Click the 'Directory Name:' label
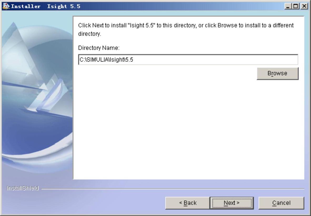This screenshot has width=311, height=216. 99,48
